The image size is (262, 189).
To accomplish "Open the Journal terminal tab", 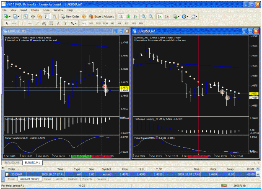I will pyautogui.click(x=102, y=179).
